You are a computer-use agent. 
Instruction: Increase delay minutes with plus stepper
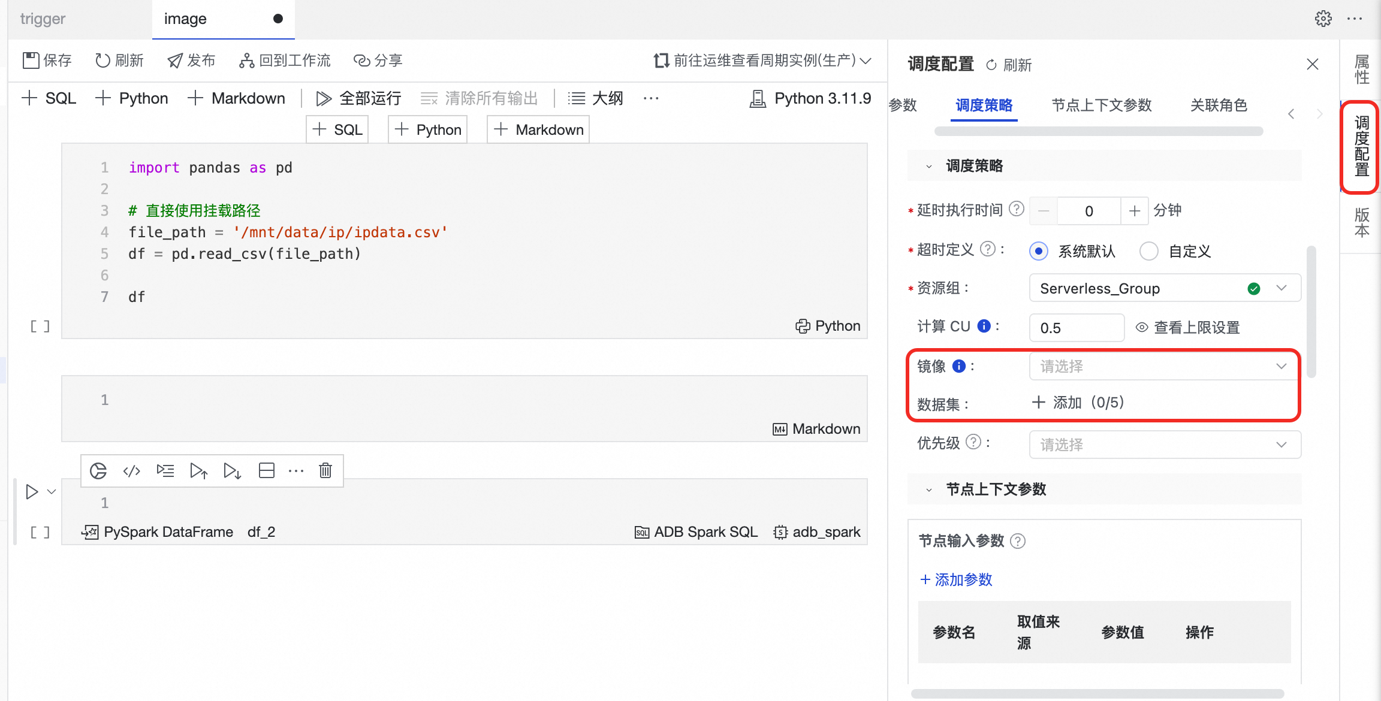pos(1134,211)
